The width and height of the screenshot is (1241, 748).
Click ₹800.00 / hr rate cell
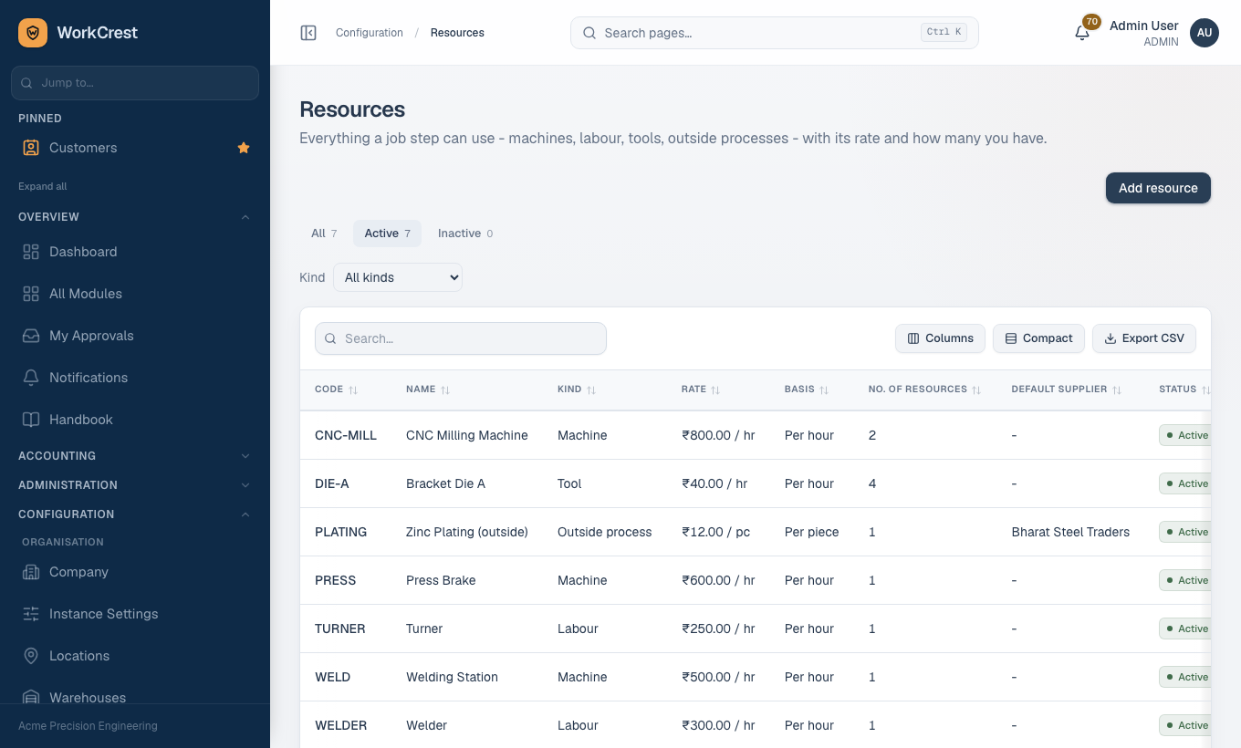(x=718, y=435)
